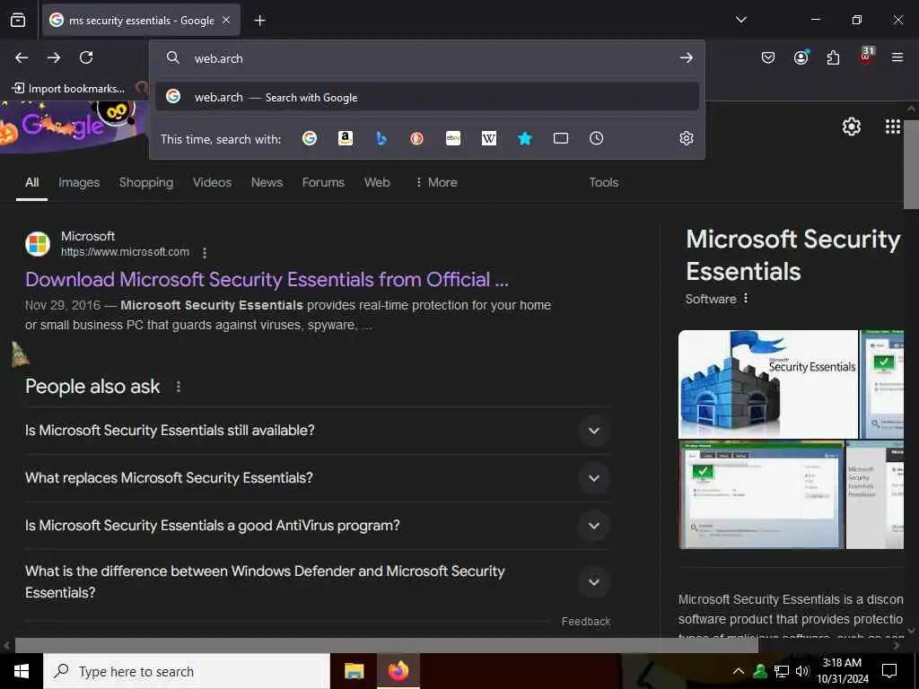This screenshot has height=689, width=919.
Task: Click the vertical page scrollbar
Action: (x=911, y=164)
